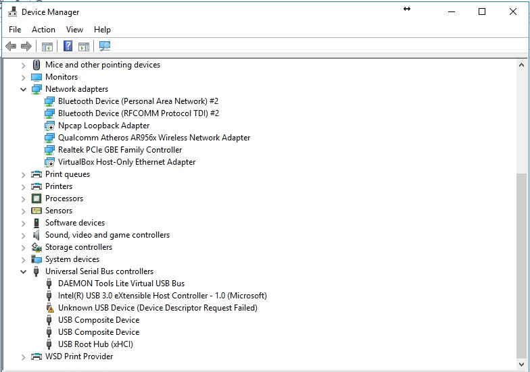Expand the Processors category

[23, 198]
